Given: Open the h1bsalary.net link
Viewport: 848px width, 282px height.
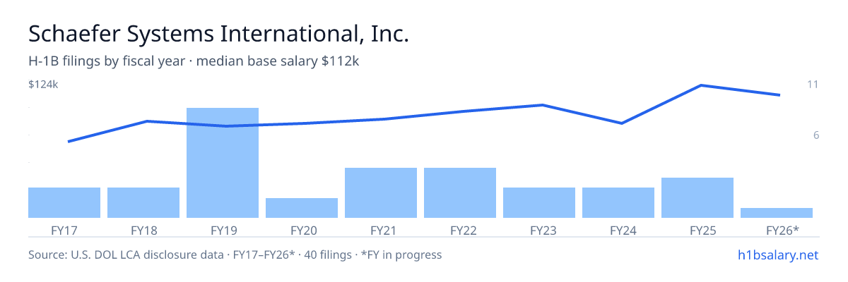Looking at the screenshot, I should coord(777,255).
